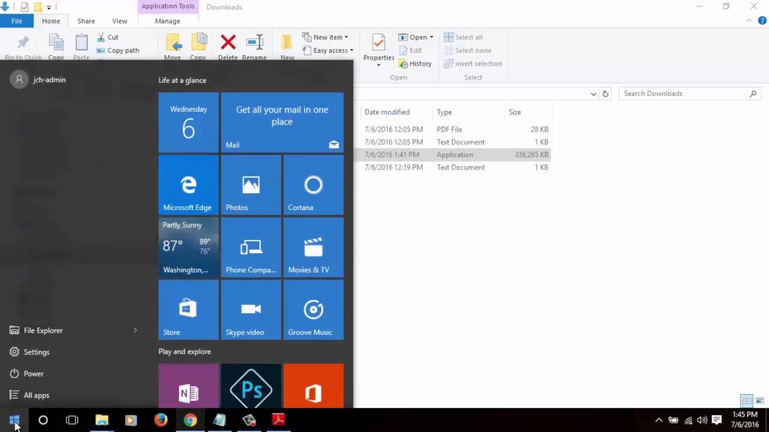Click the Properties checkmark icon

point(378,43)
